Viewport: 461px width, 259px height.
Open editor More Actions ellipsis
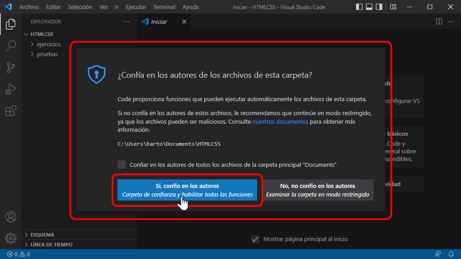point(450,22)
